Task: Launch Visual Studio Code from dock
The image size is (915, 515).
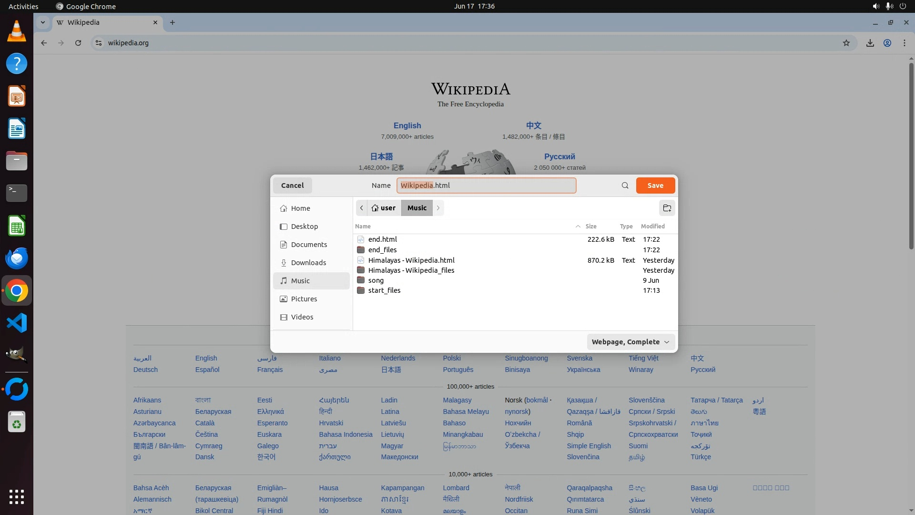Action: [x=17, y=323]
